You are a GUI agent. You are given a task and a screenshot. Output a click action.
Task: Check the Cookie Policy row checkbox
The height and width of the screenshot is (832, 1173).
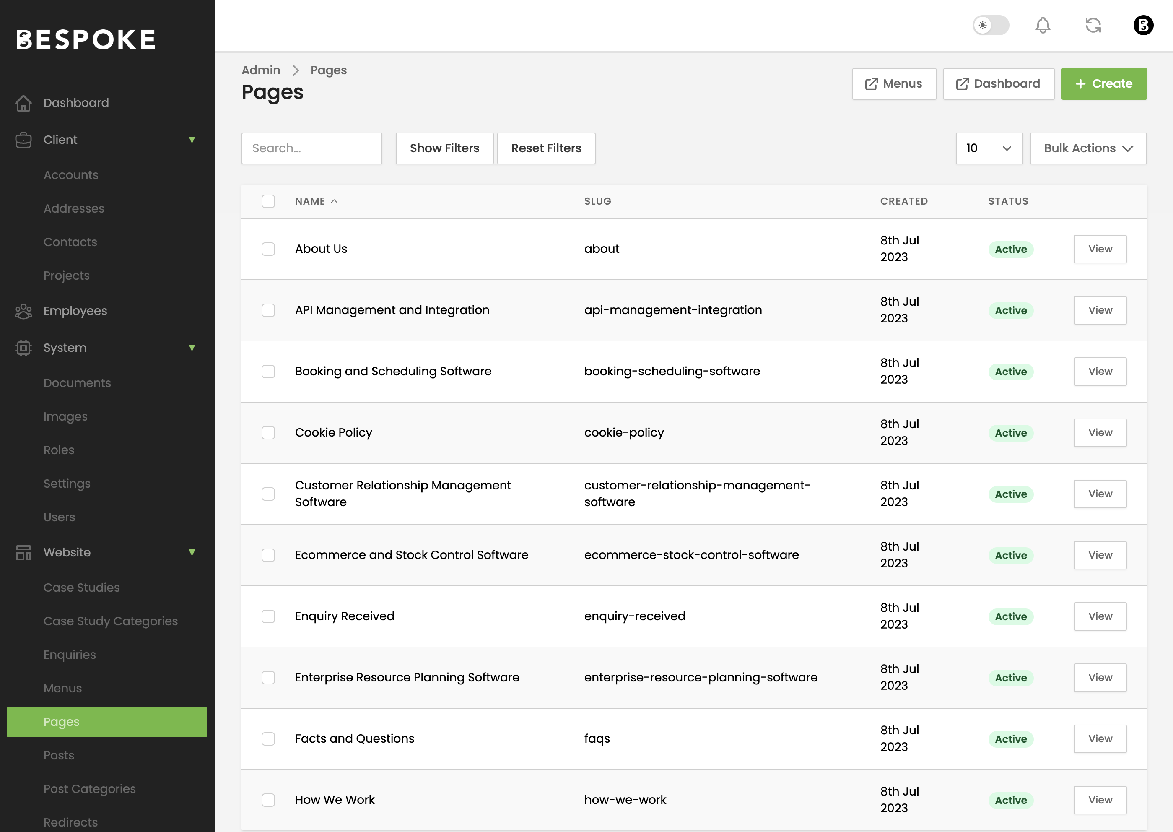pos(268,433)
